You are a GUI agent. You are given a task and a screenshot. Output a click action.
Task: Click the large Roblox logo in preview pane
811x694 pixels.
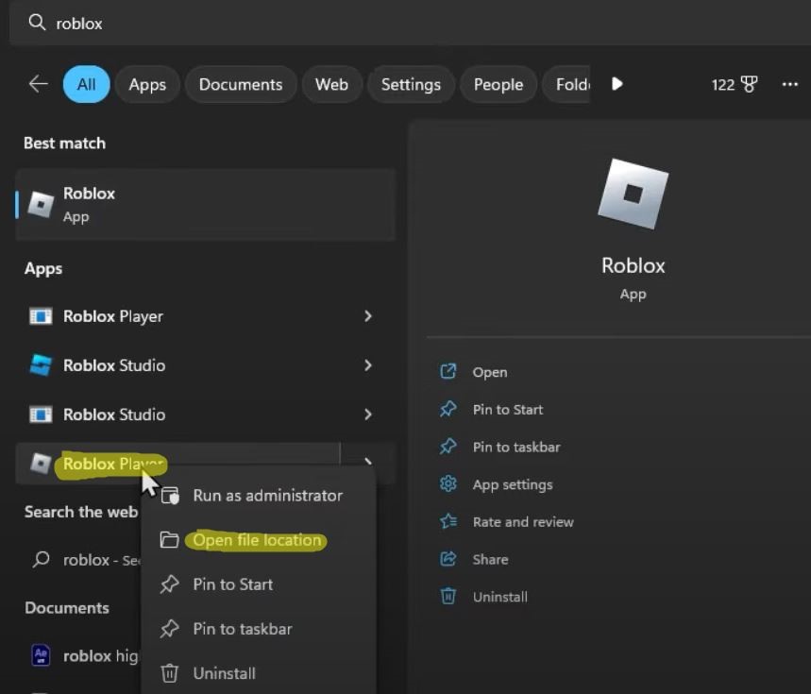tap(634, 194)
